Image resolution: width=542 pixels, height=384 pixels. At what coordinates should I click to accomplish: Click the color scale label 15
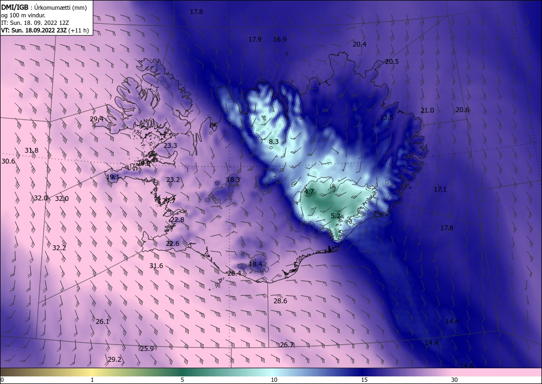pyautogui.click(x=364, y=380)
